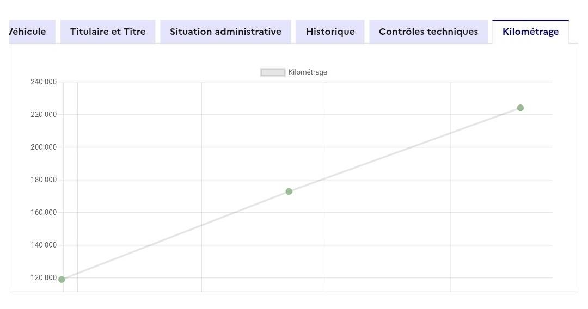This screenshot has width=588, height=309.
Task: Switch to the Titulaire et Titre tab
Action: [x=108, y=32]
